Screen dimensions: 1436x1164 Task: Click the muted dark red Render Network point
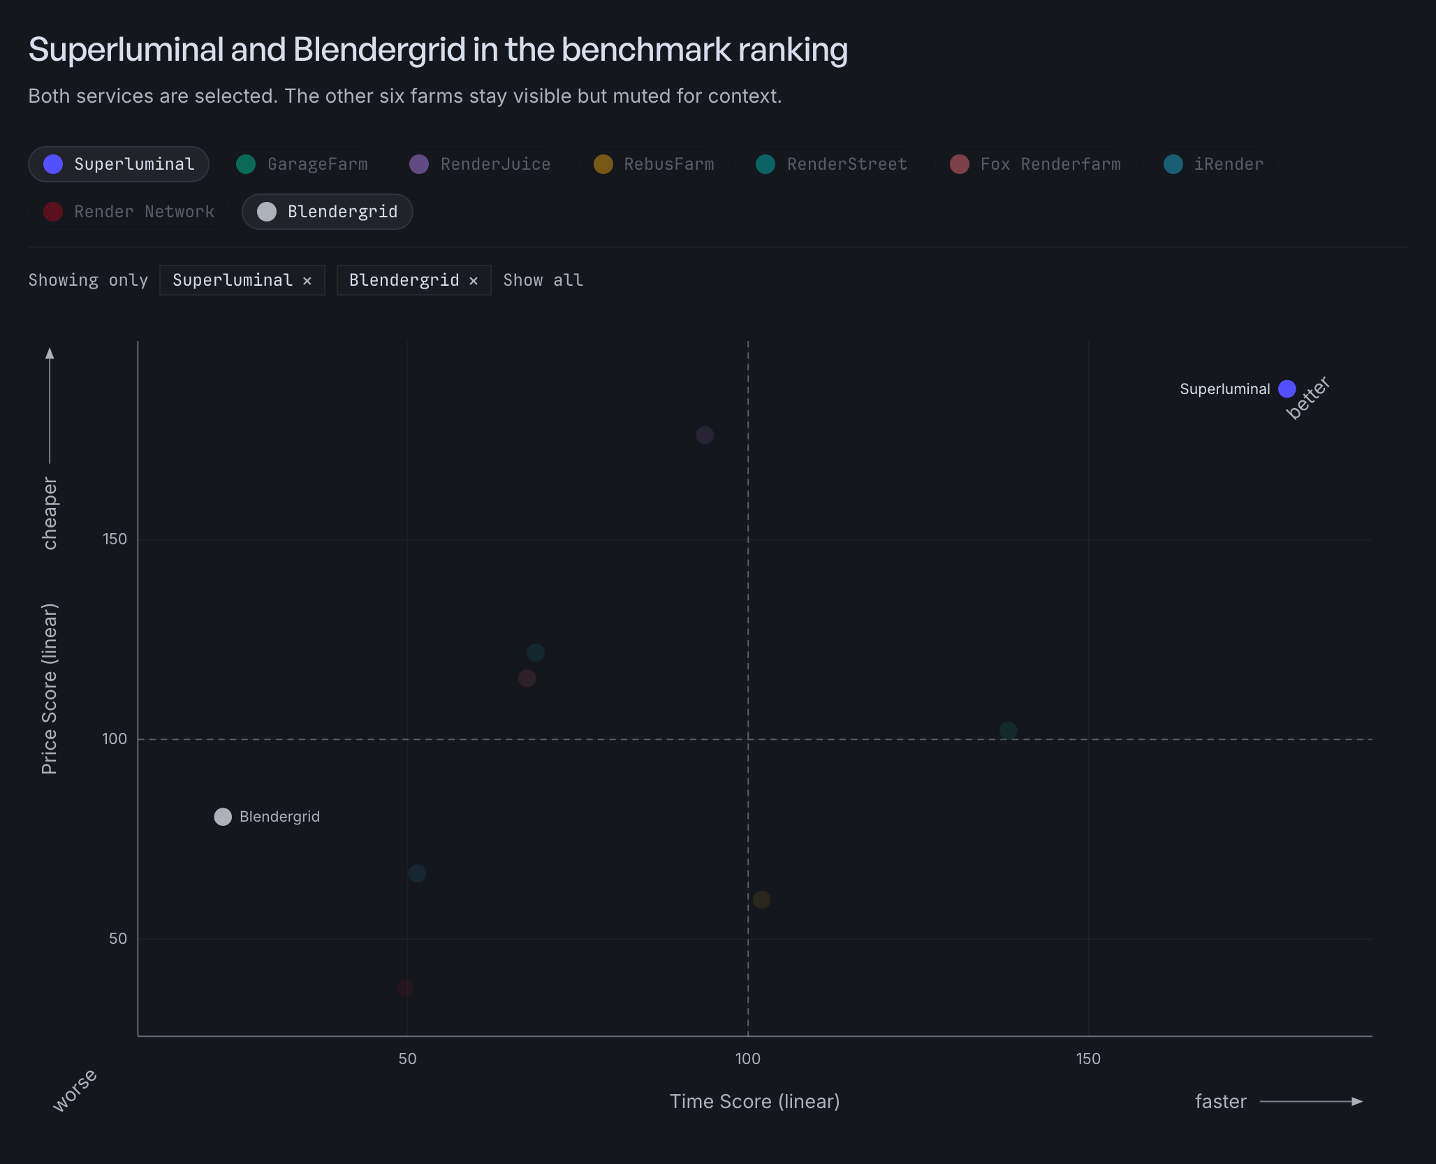(x=405, y=988)
